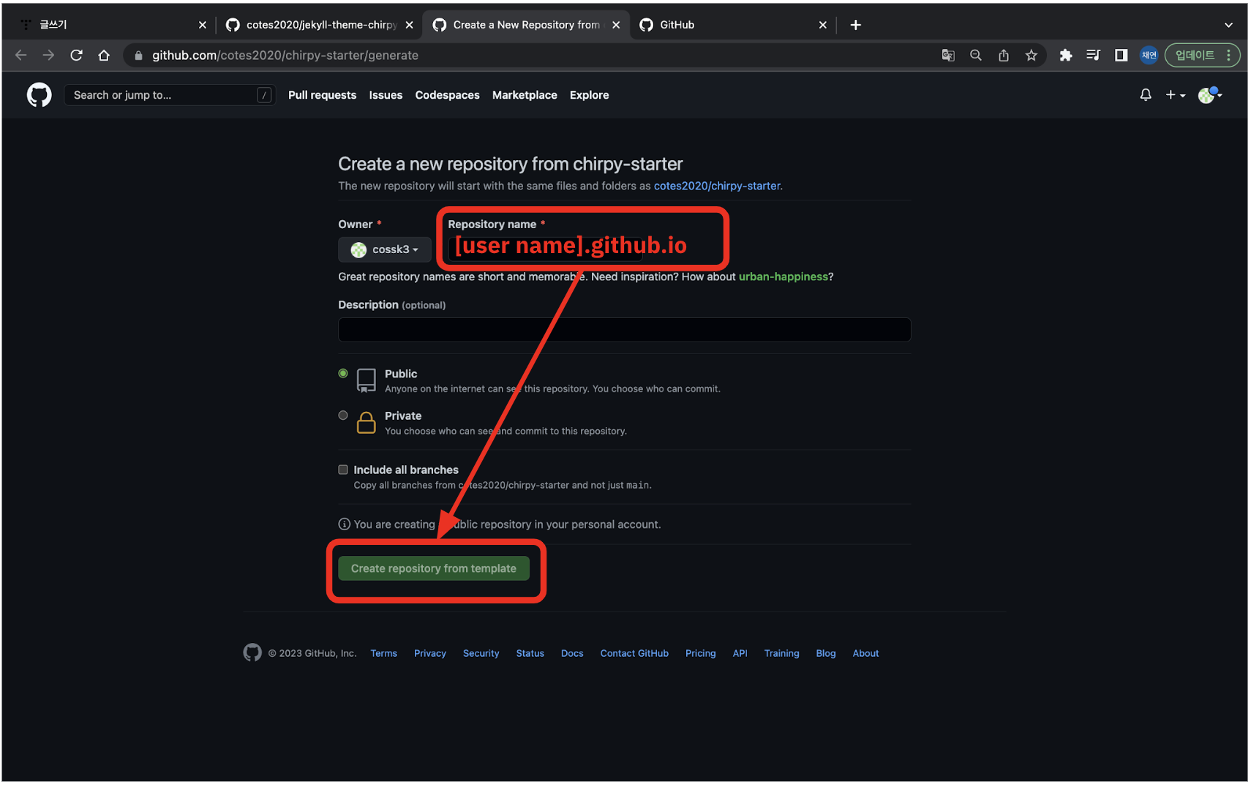Open the Docs footer link
1251x787 pixels.
pos(572,653)
